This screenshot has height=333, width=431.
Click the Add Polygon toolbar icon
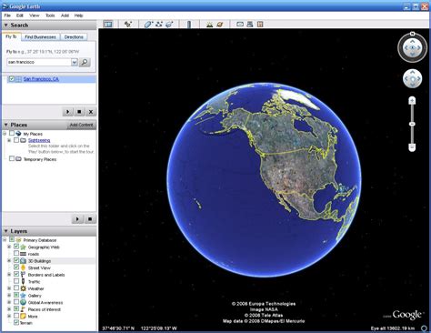148,25
